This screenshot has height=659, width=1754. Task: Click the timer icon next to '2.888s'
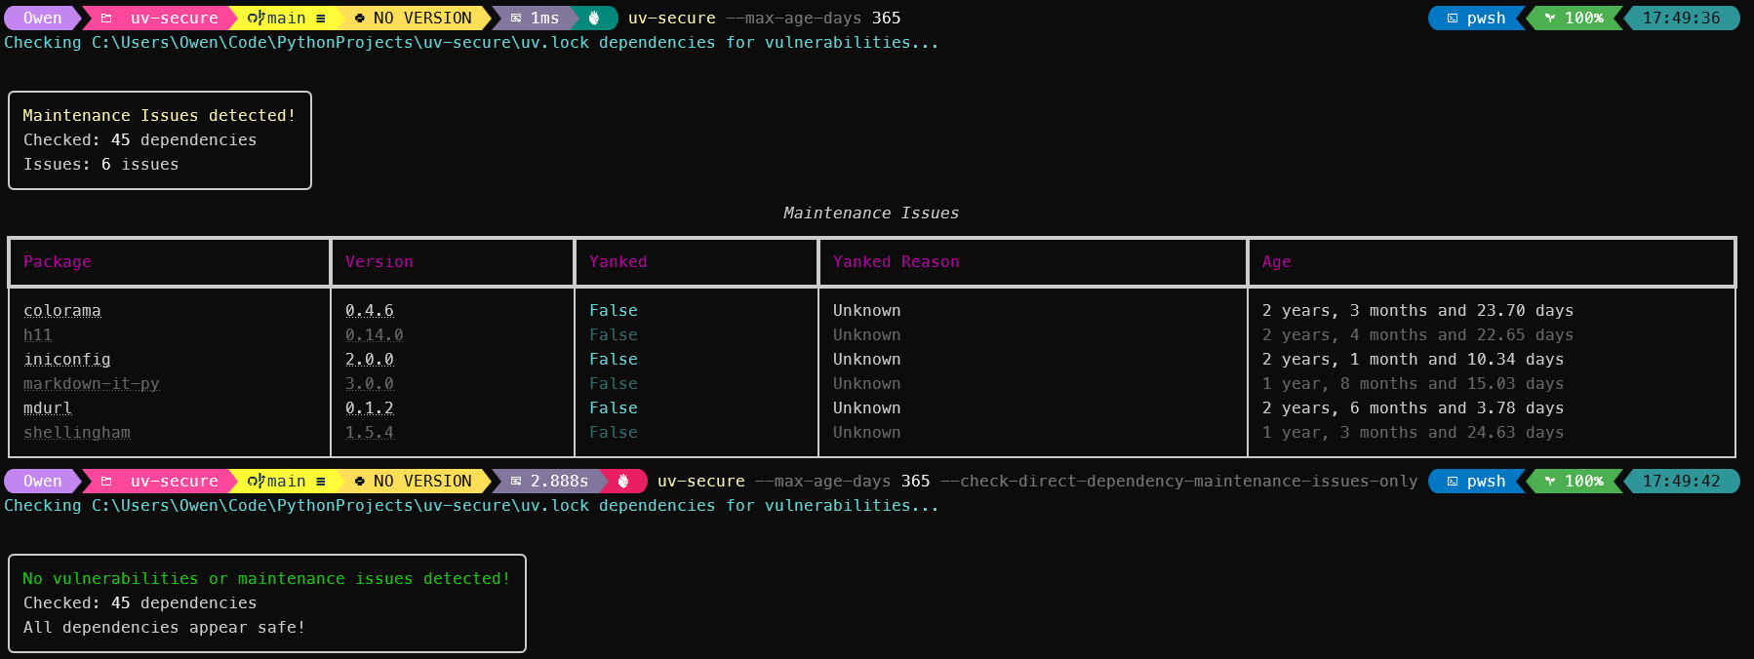point(516,482)
